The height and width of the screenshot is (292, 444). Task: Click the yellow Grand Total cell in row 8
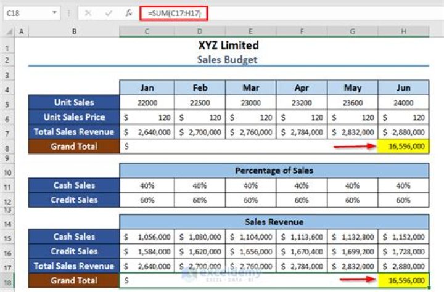point(403,147)
